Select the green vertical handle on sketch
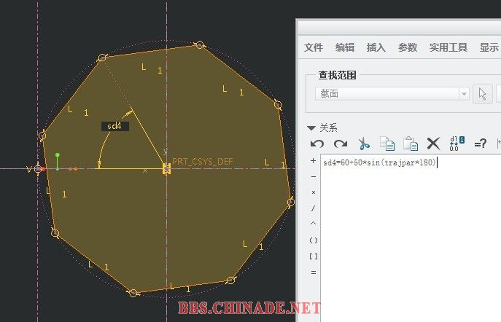Viewport: 501px width, 322px height. (57, 161)
